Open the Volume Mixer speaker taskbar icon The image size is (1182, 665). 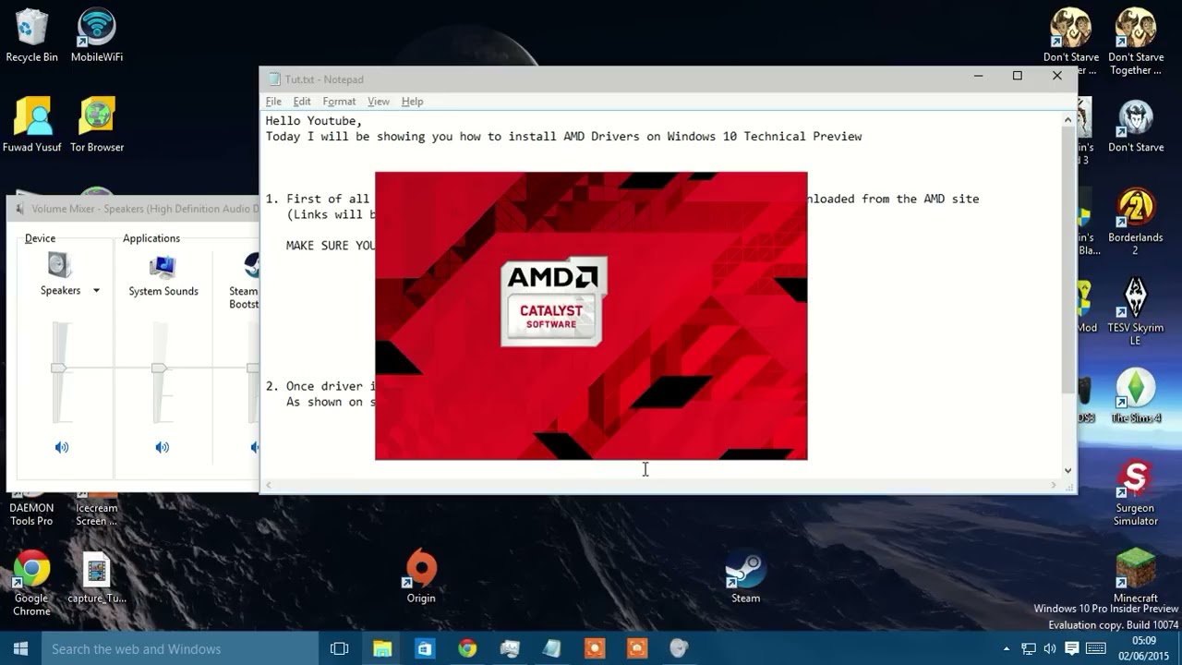point(680,648)
